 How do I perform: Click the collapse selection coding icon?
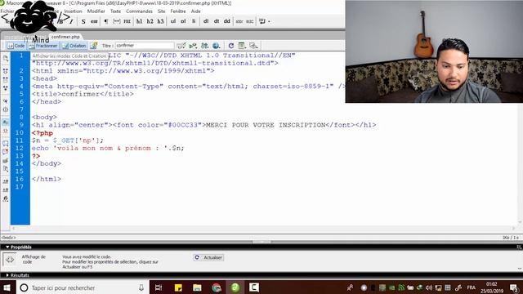6,80
